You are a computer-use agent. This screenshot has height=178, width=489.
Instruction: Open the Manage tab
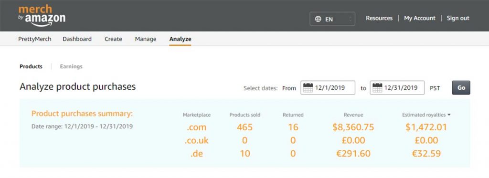146,39
